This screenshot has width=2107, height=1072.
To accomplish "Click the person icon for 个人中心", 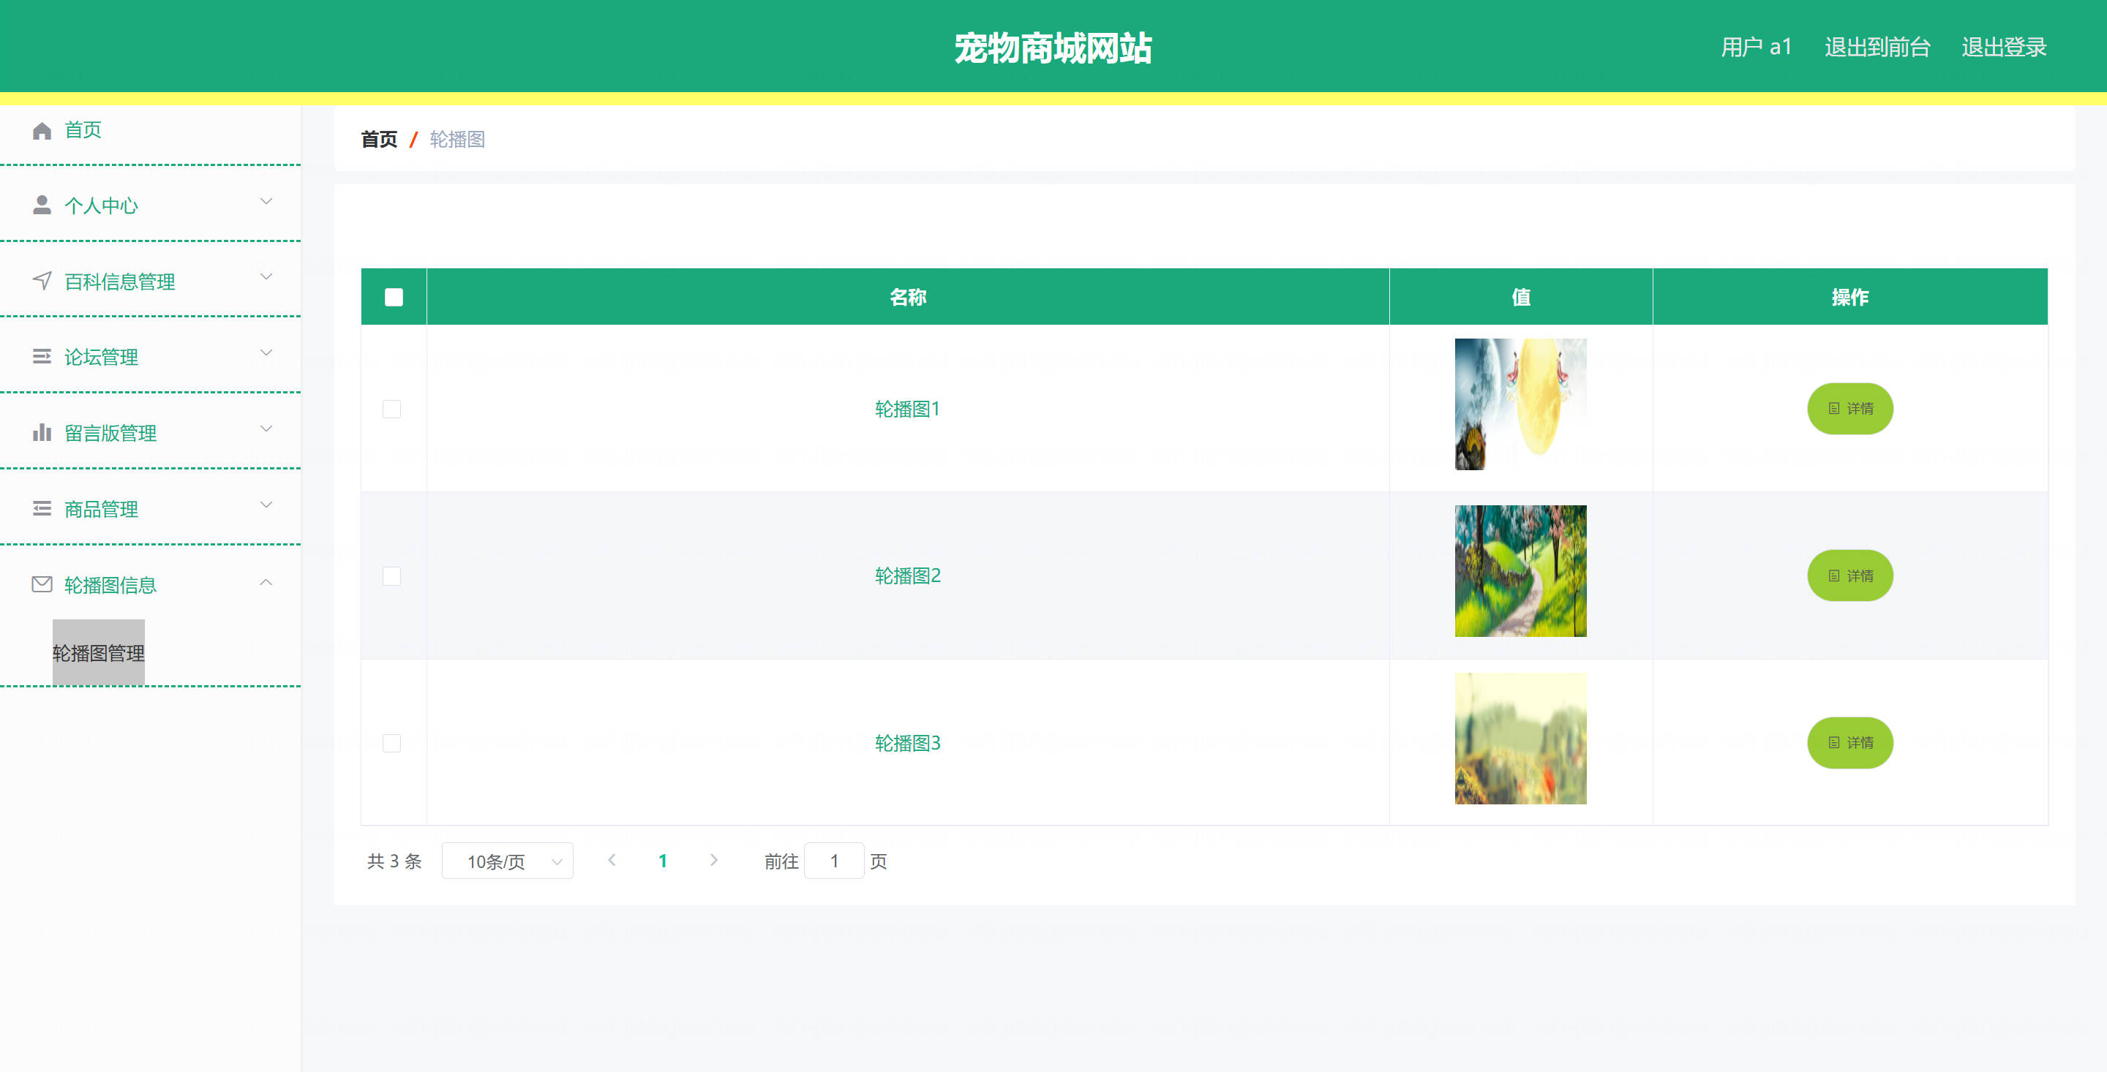I will tap(42, 205).
